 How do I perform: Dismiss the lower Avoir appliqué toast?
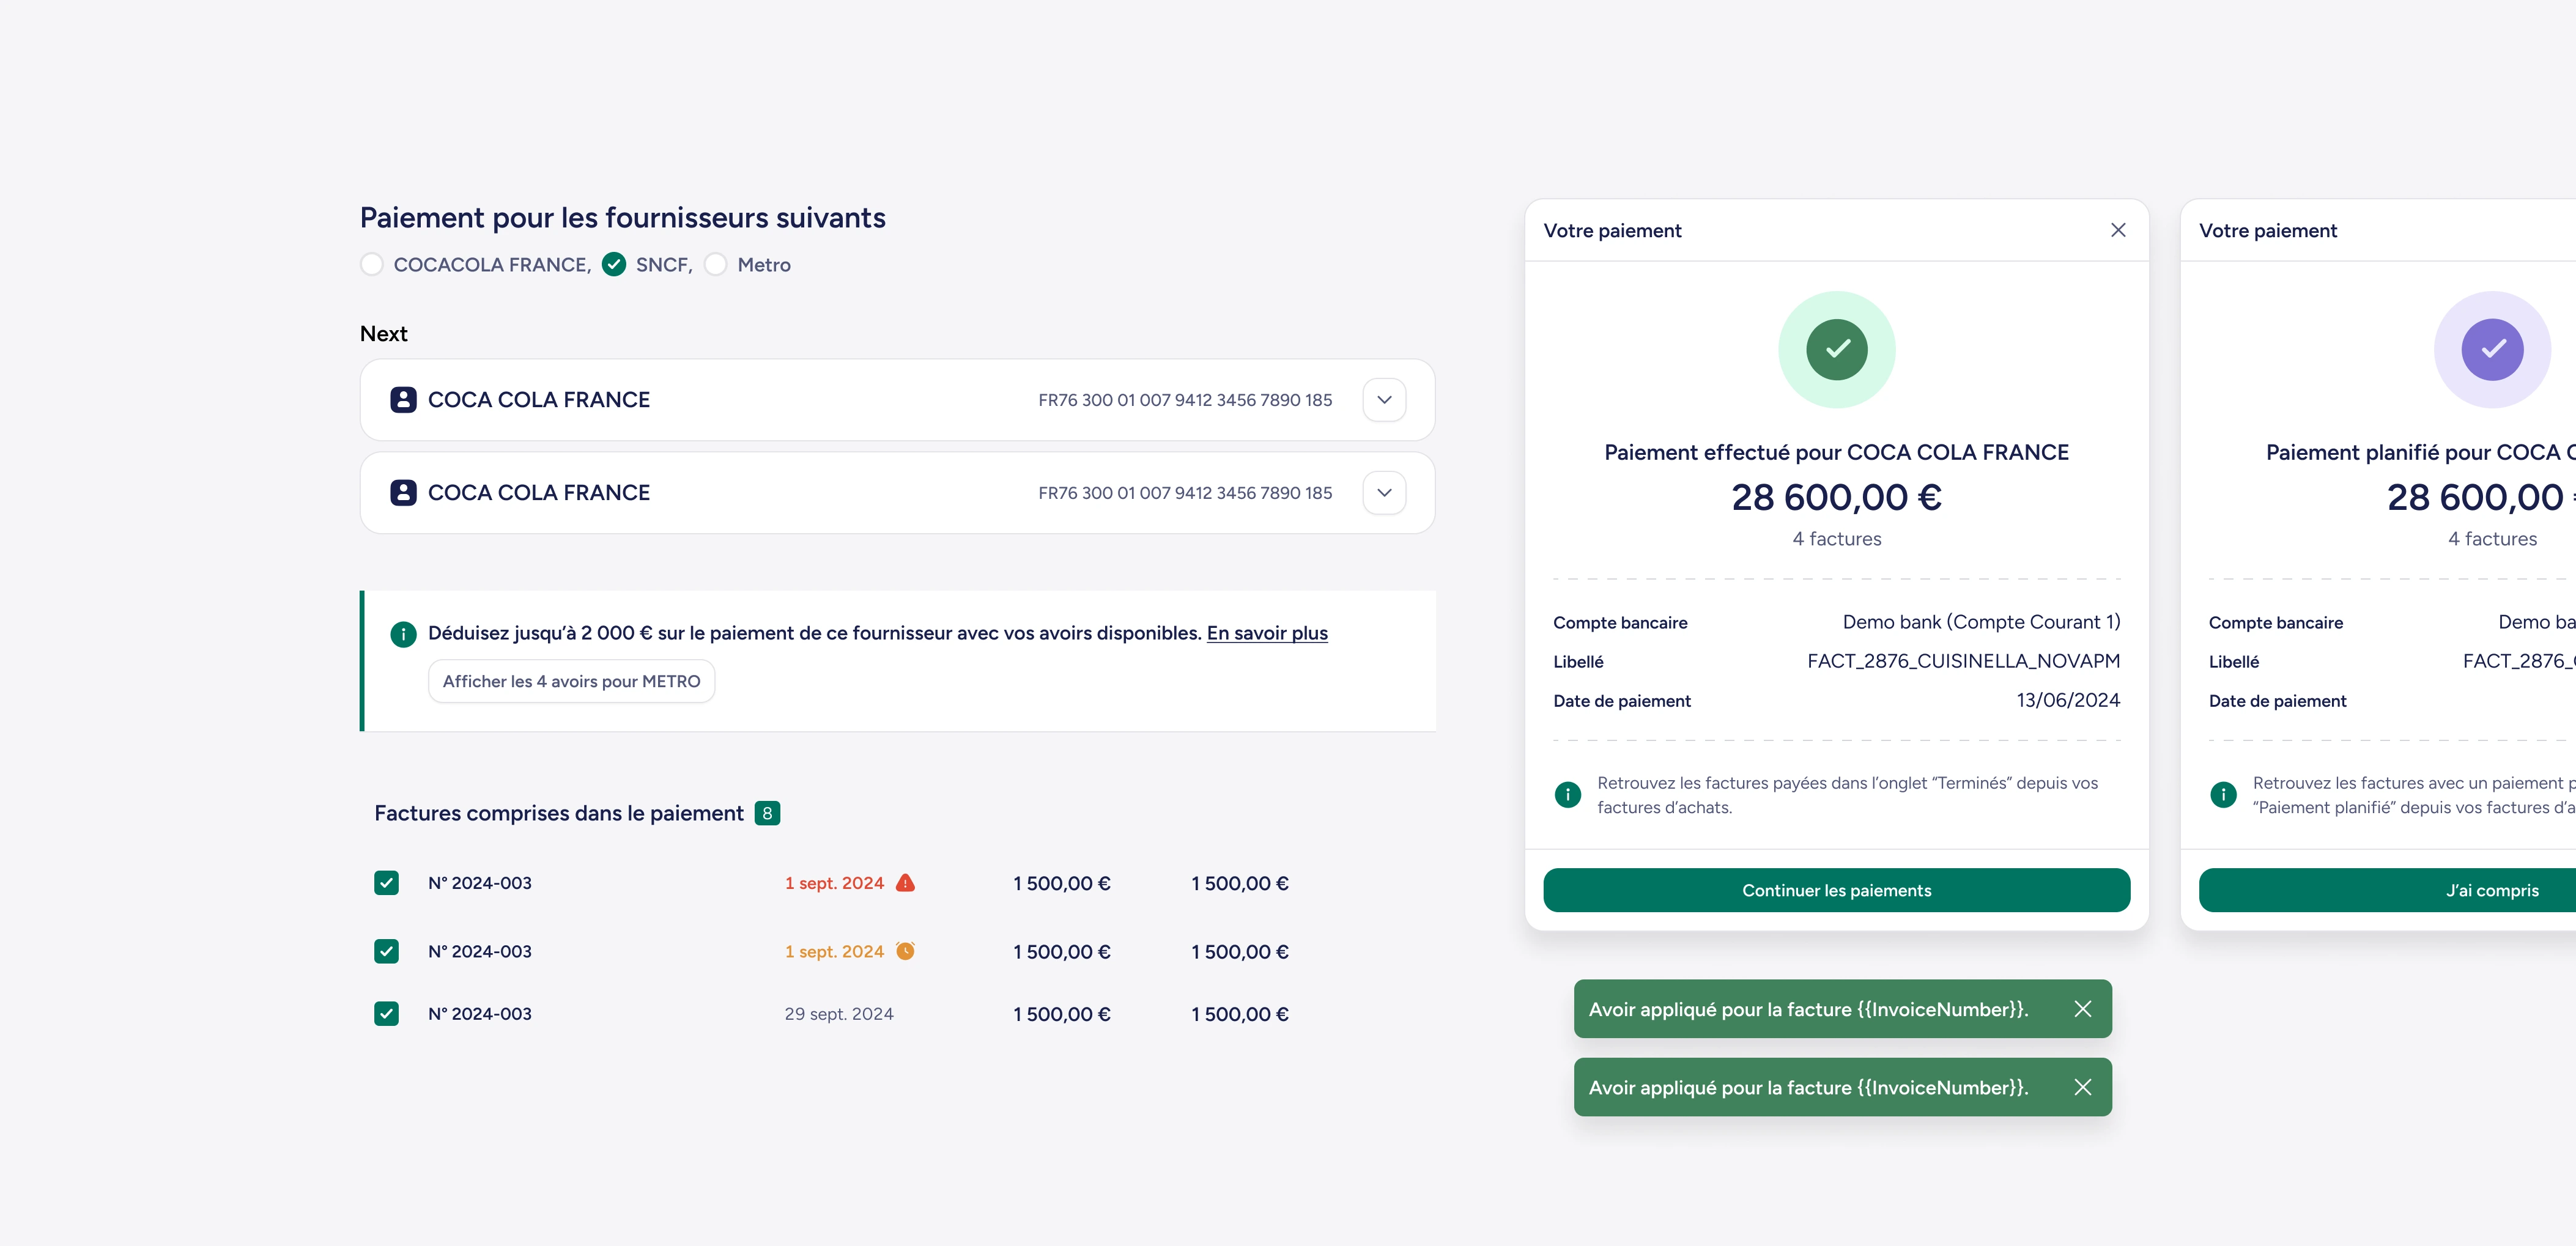(2083, 1087)
